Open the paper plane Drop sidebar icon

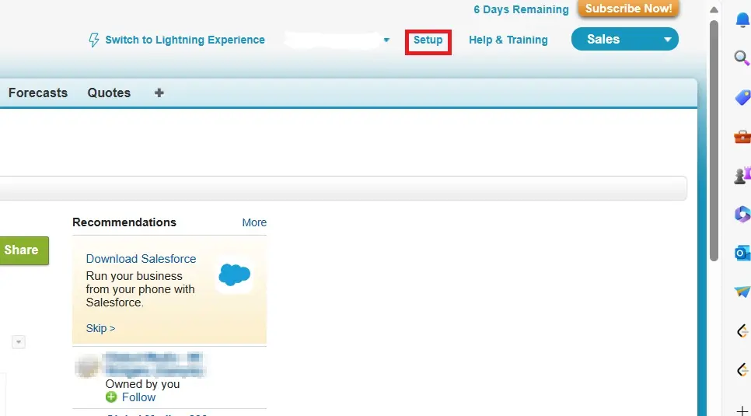[x=742, y=292]
